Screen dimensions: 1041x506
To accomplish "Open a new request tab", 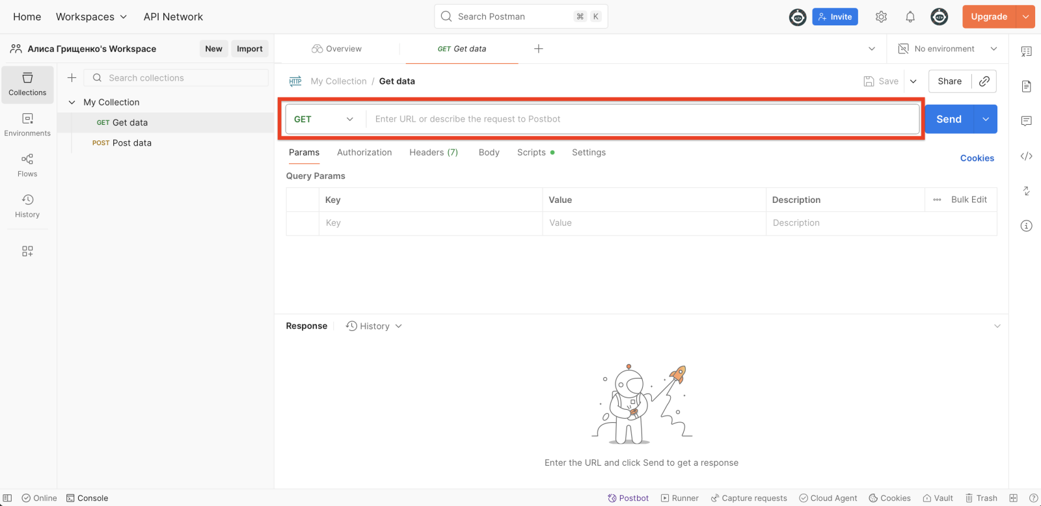I will tap(539, 49).
